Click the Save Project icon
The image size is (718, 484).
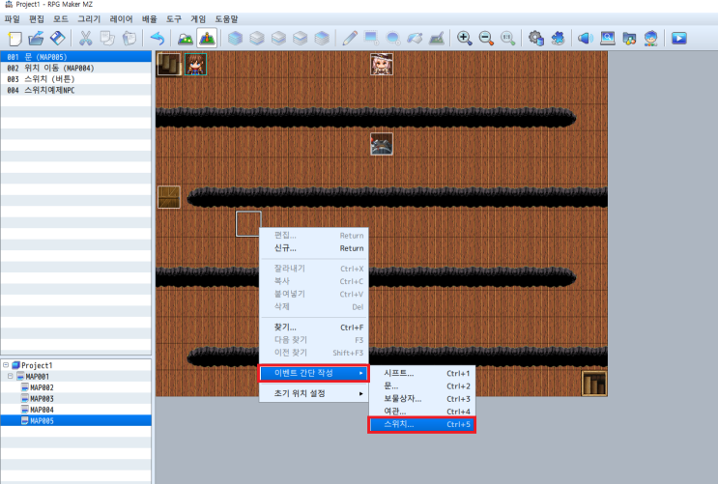[x=58, y=39]
